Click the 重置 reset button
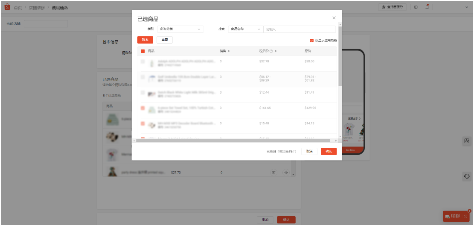Viewport: 474px width, 226px height. [x=164, y=40]
